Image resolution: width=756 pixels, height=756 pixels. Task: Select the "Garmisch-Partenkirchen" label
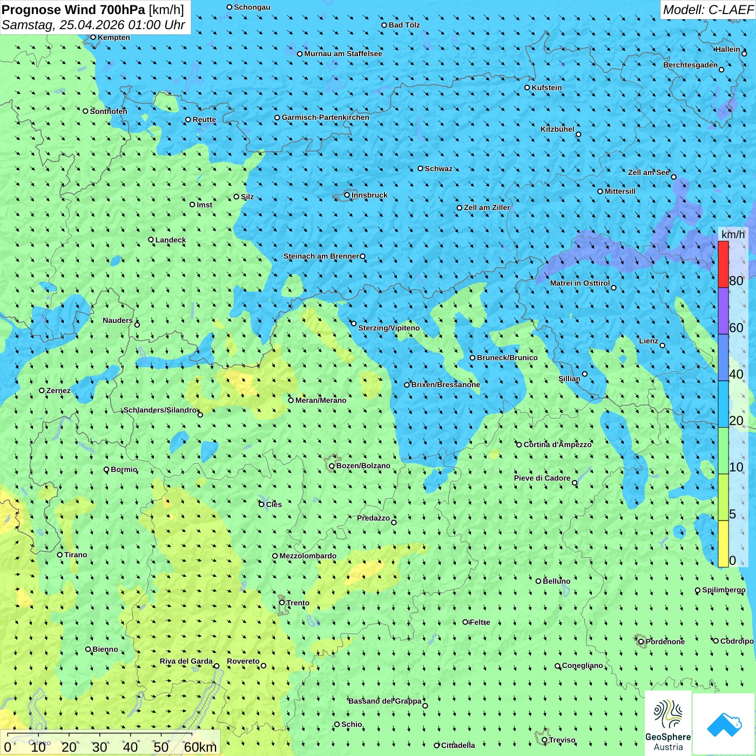coord(326,117)
